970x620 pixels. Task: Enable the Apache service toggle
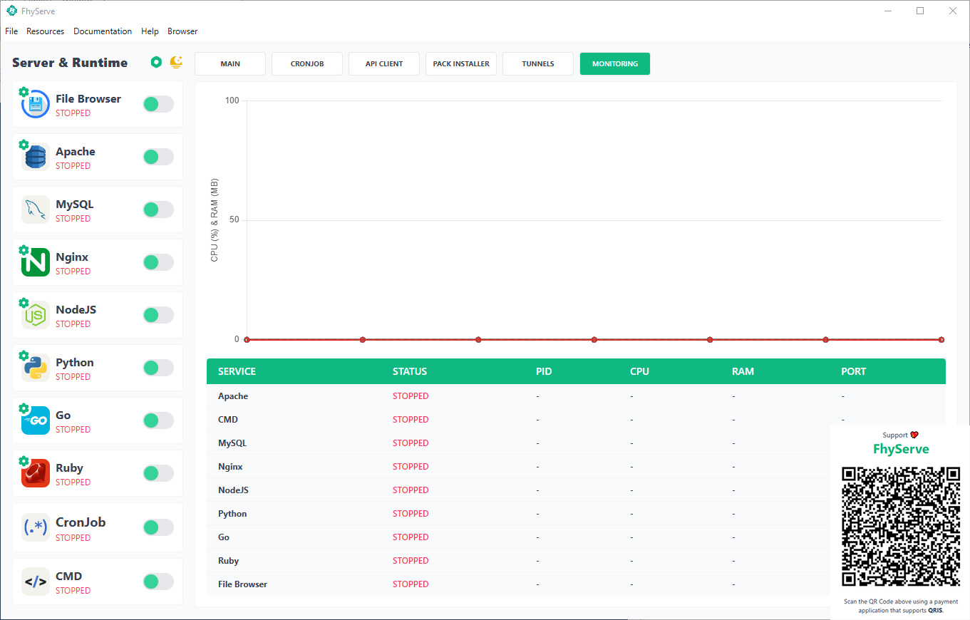[x=158, y=157]
